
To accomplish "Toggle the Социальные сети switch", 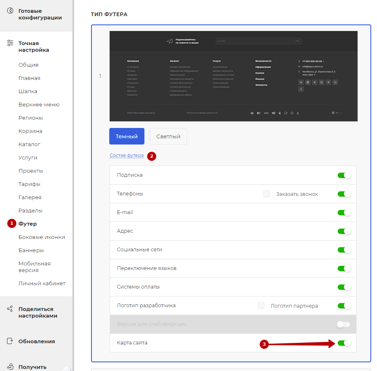I will point(344,250).
